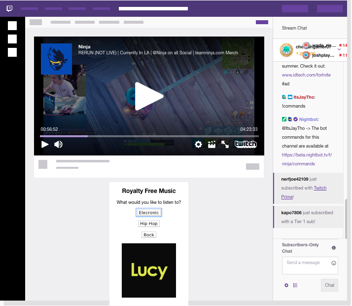Click Nightbot's verified checkmark badge
352x306 pixels.
click(295, 119)
